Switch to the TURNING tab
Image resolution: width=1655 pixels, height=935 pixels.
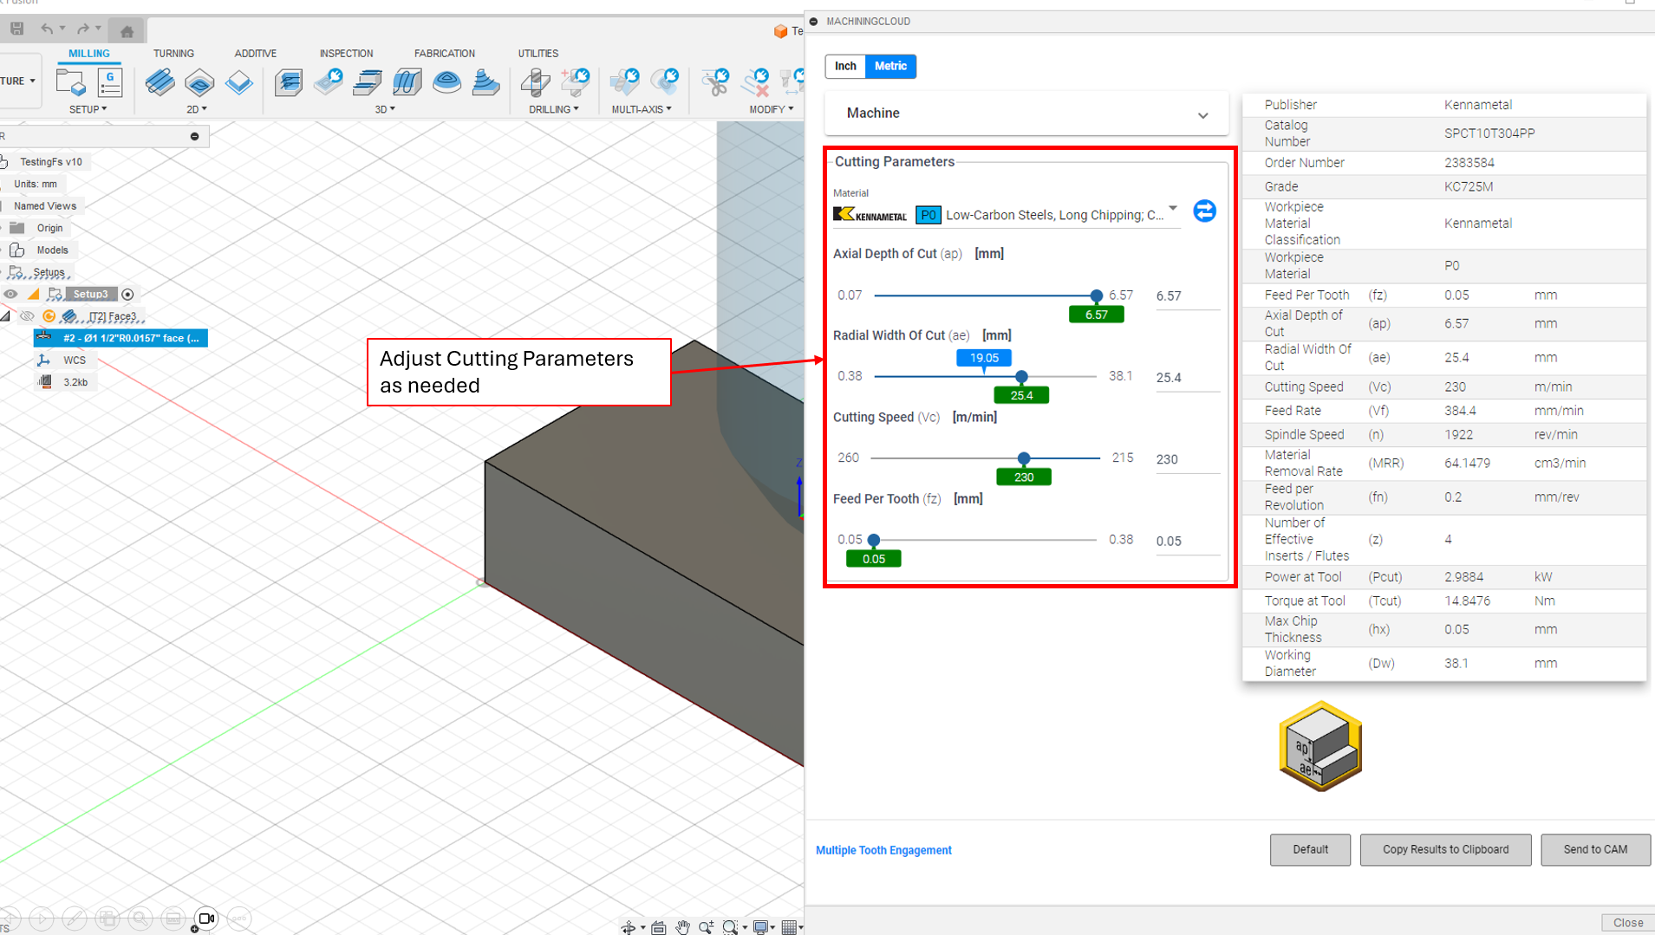click(x=173, y=54)
